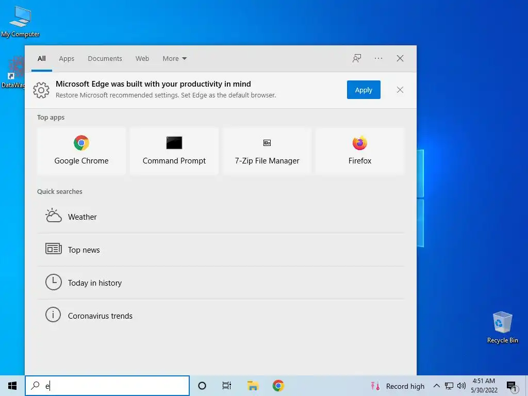Image resolution: width=528 pixels, height=396 pixels.
Task: Open Top news quick search
Action: pos(221,250)
